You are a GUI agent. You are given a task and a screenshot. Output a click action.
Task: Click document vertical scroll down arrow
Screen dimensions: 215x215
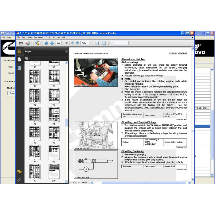coord(193,179)
